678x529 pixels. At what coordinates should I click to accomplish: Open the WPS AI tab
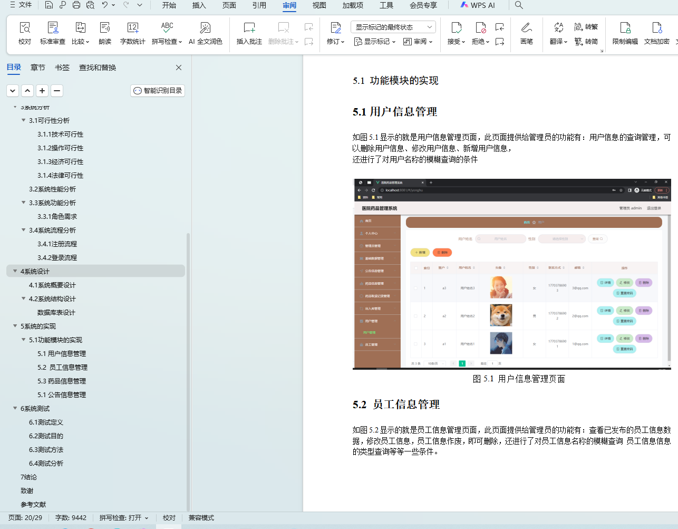click(x=478, y=5)
